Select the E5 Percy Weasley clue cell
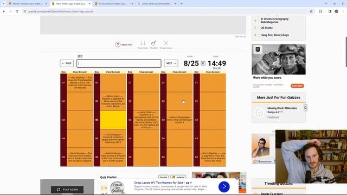 tap(213, 157)
